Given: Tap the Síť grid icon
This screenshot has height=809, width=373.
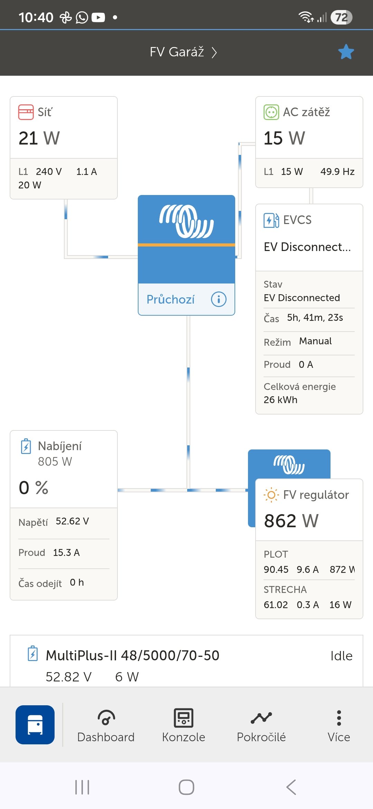Looking at the screenshot, I should [26, 112].
